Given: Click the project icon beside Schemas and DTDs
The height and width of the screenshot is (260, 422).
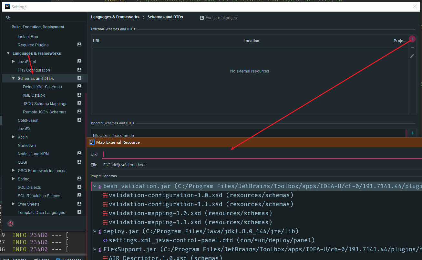Looking at the screenshot, I should point(79,78).
